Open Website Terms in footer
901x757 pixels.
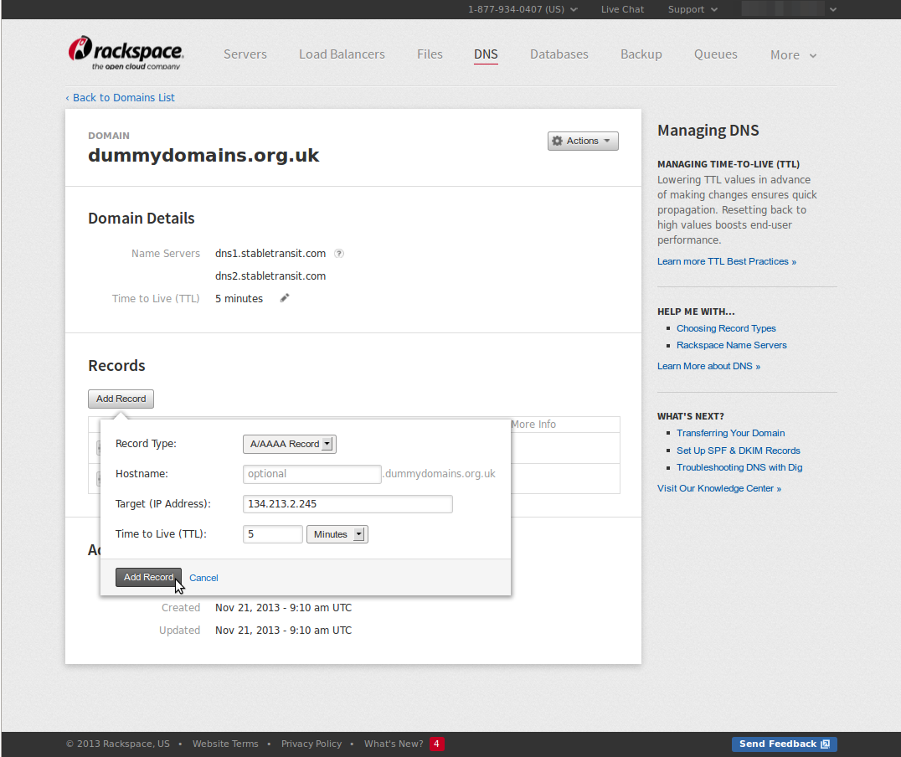[225, 744]
